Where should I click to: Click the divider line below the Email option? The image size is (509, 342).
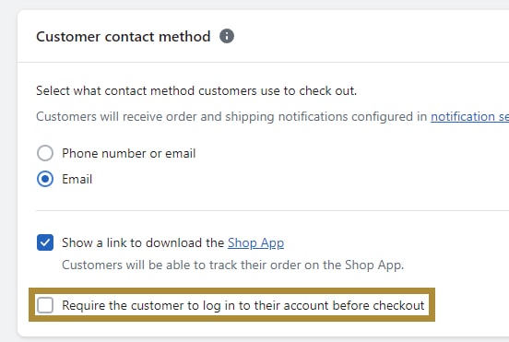click(x=272, y=210)
